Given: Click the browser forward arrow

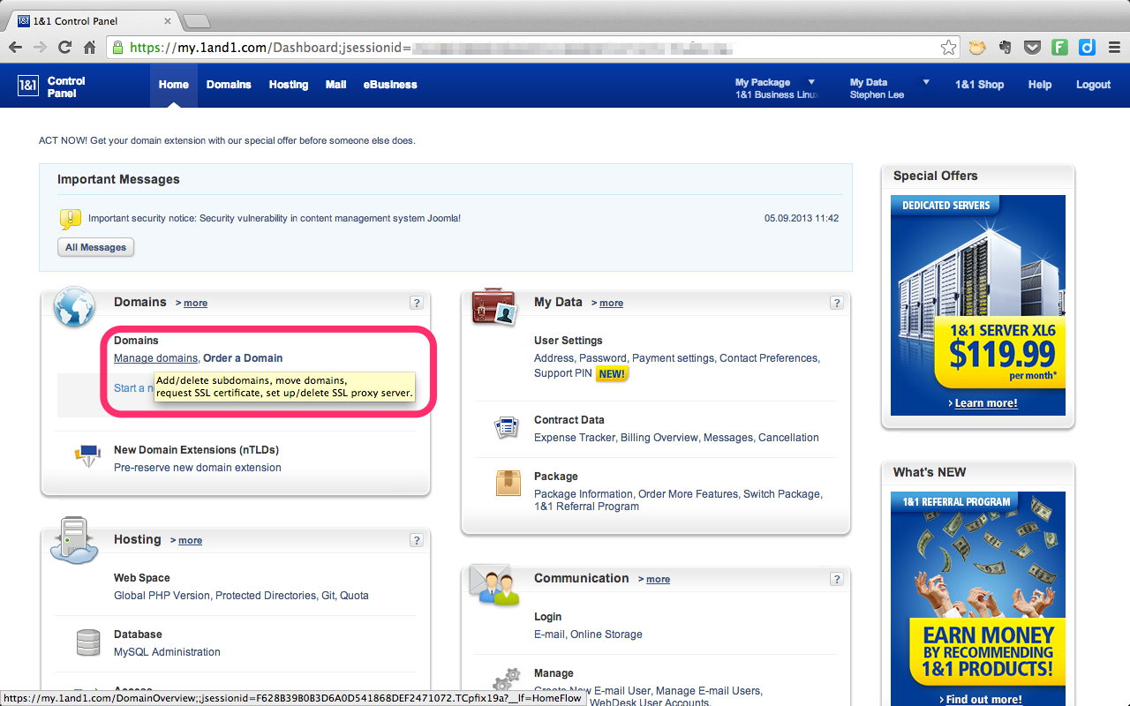Looking at the screenshot, I should tap(41, 48).
